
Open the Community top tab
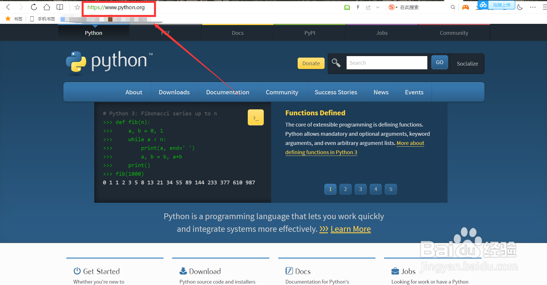[x=454, y=33]
